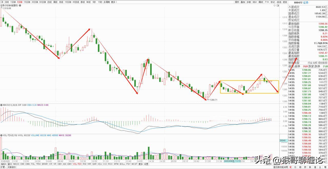
Task: Select the 指标A tab
Action: point(4,164)
